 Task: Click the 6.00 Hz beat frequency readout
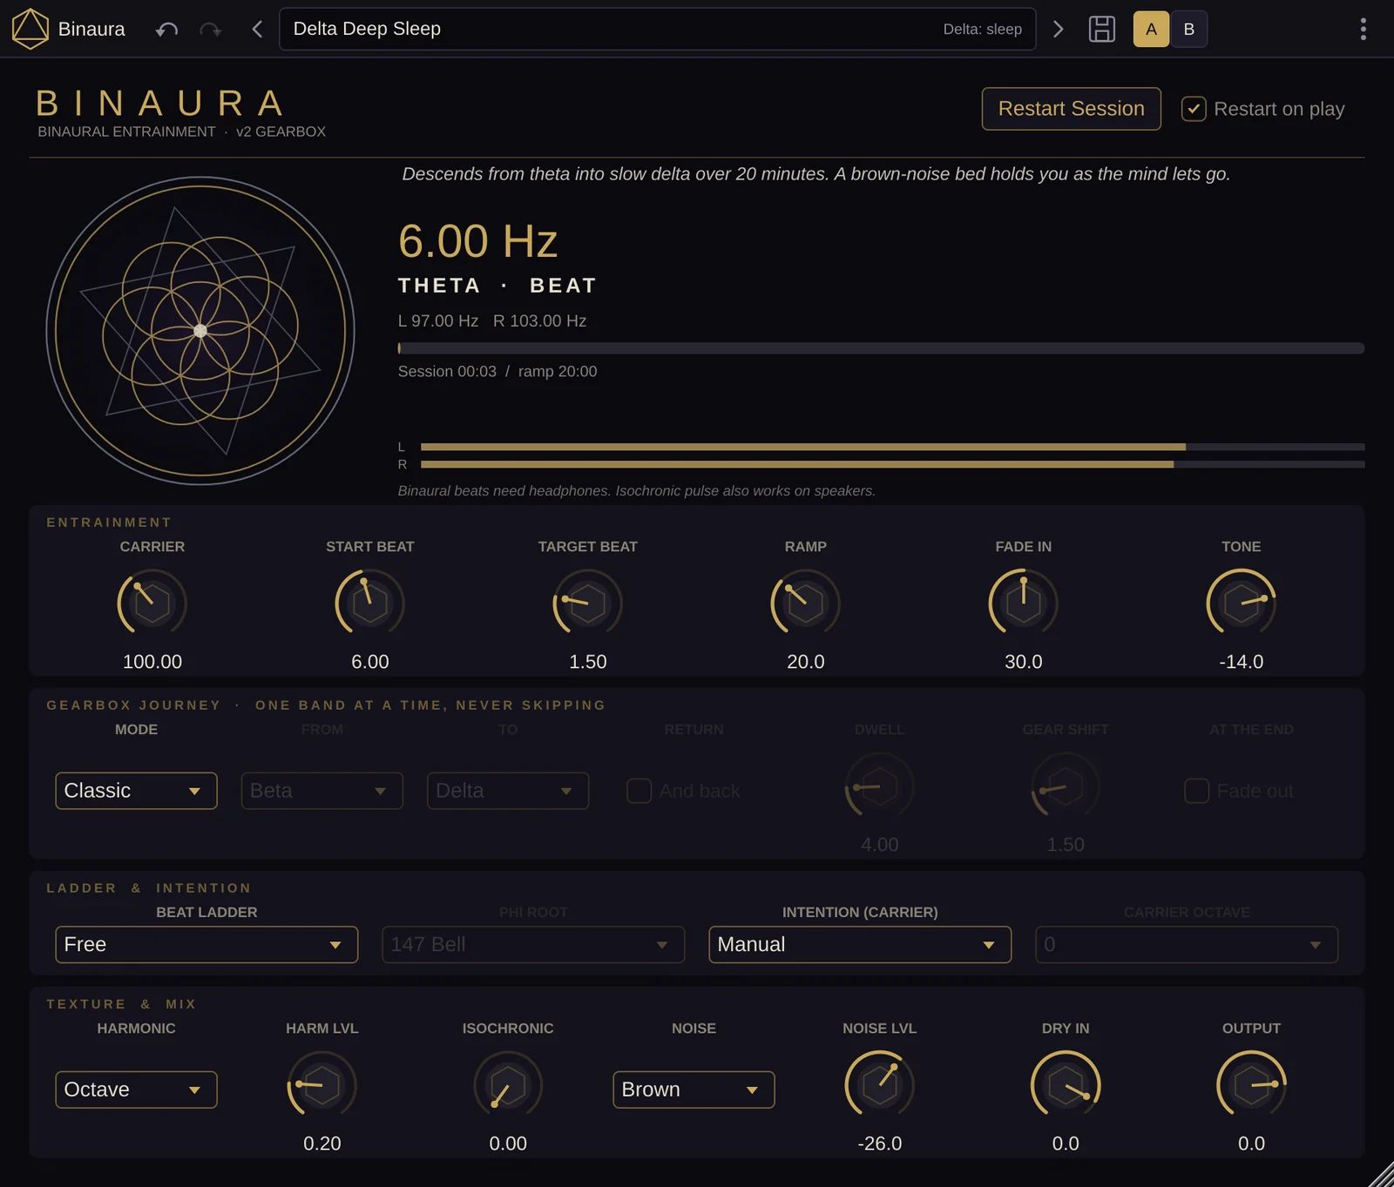tap(477, 241)
